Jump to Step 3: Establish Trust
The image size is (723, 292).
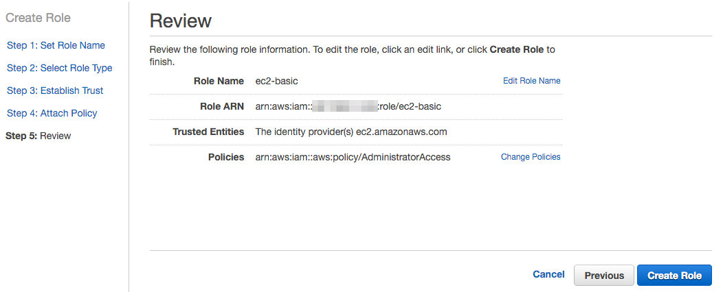pyautogui.click(x=55, y=90)
